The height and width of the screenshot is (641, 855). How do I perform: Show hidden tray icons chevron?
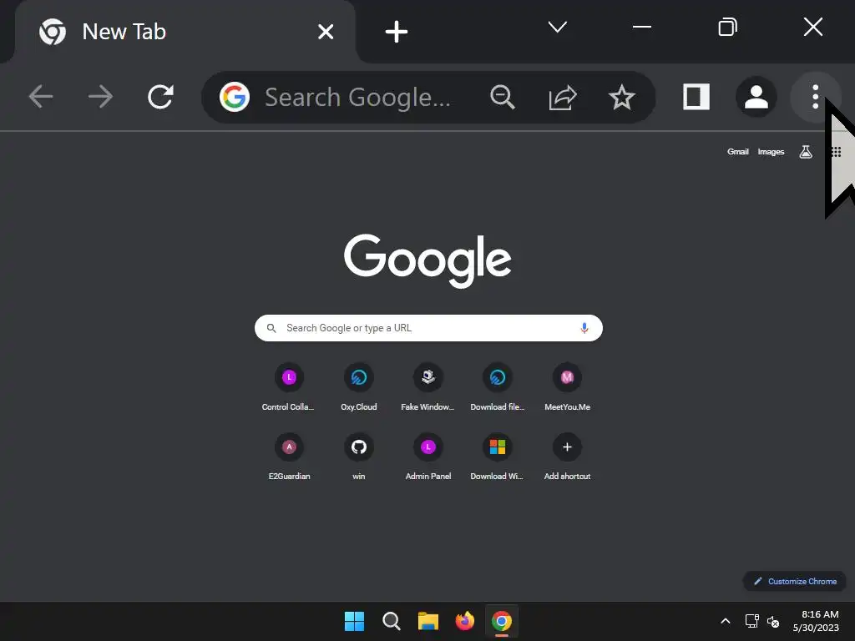(726, 621)
